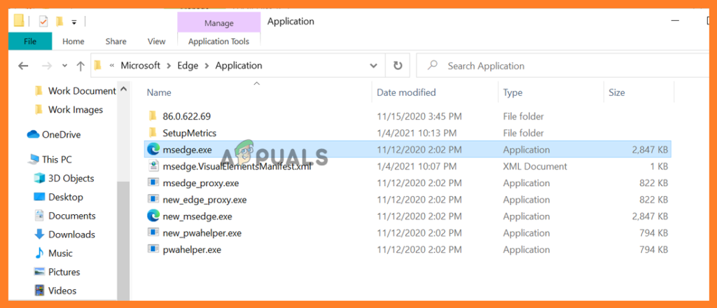
Task: Click the 1/4/2021 10:13 PM date cell
Action: [x=417, y=133]
